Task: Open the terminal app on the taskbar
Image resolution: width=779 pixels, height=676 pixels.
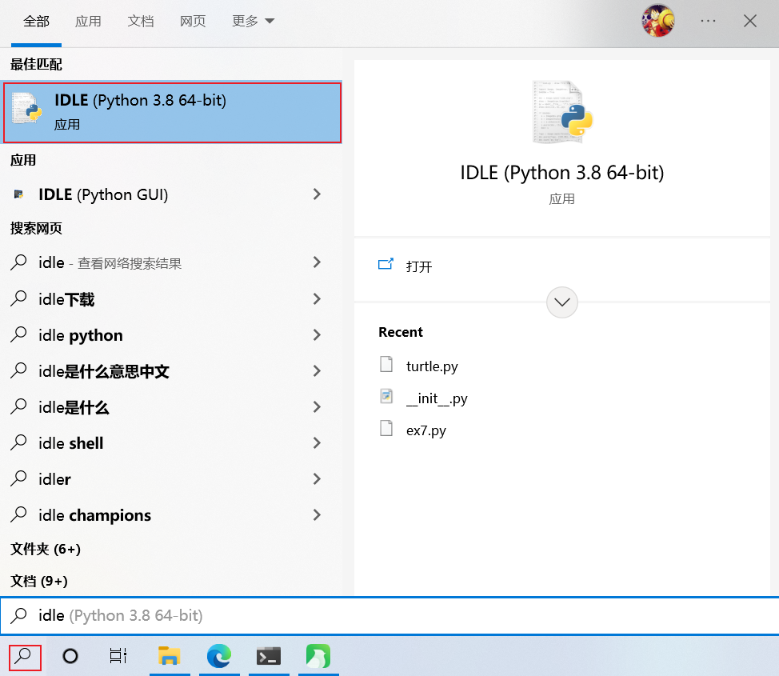Action: [269, 656]
